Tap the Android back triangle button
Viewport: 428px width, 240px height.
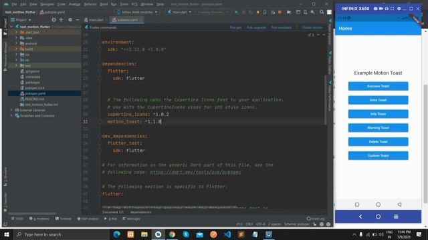pos(399,205)
